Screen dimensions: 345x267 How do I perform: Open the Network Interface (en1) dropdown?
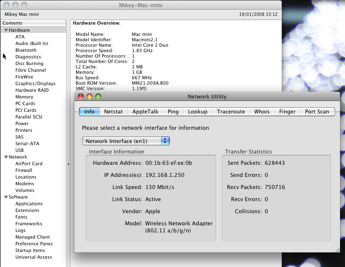pos(126,141)
